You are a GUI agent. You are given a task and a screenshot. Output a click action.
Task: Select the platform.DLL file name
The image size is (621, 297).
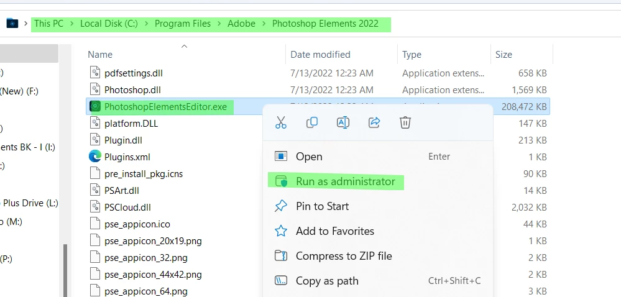131,123
